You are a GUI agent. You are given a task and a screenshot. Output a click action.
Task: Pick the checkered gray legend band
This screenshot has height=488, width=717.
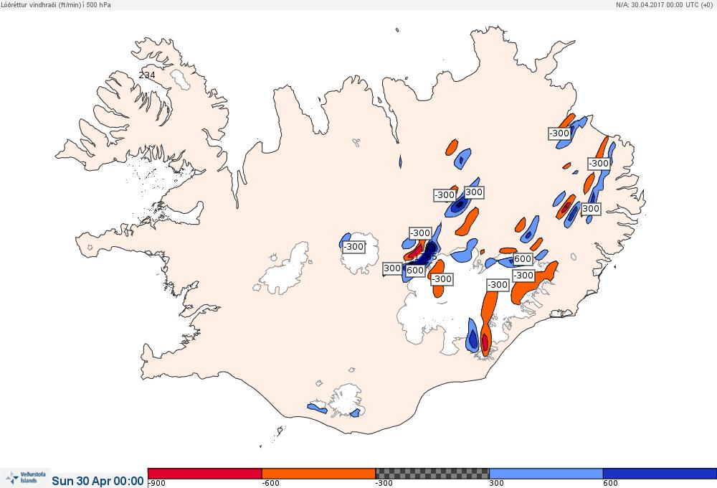[x=432, y=474]
